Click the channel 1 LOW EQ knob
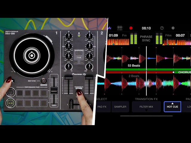 69,56
